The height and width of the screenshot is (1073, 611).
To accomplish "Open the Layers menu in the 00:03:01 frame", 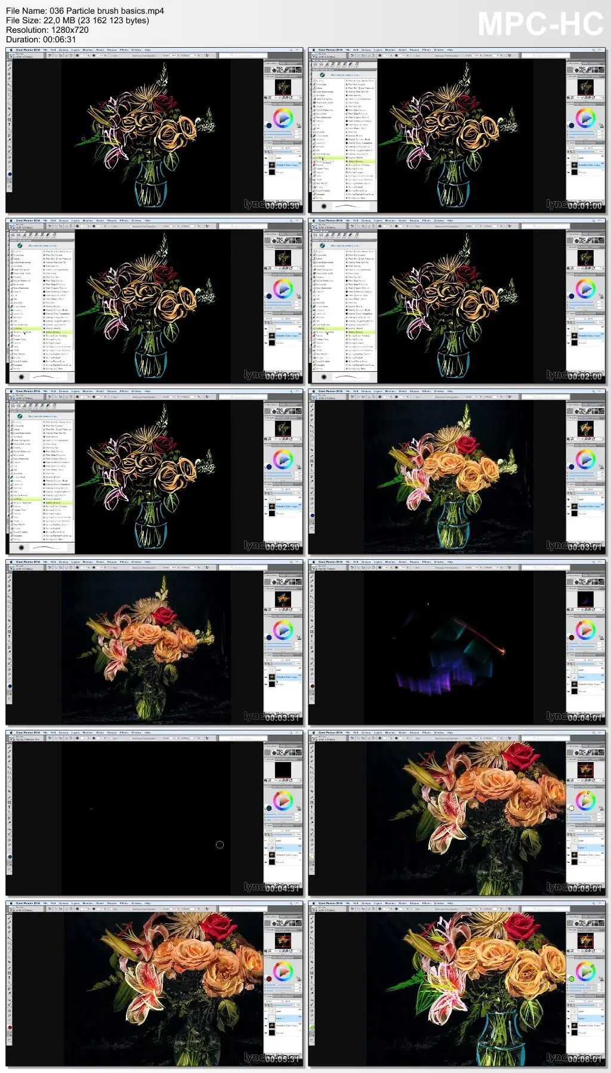I will click(x=378, y=391).
